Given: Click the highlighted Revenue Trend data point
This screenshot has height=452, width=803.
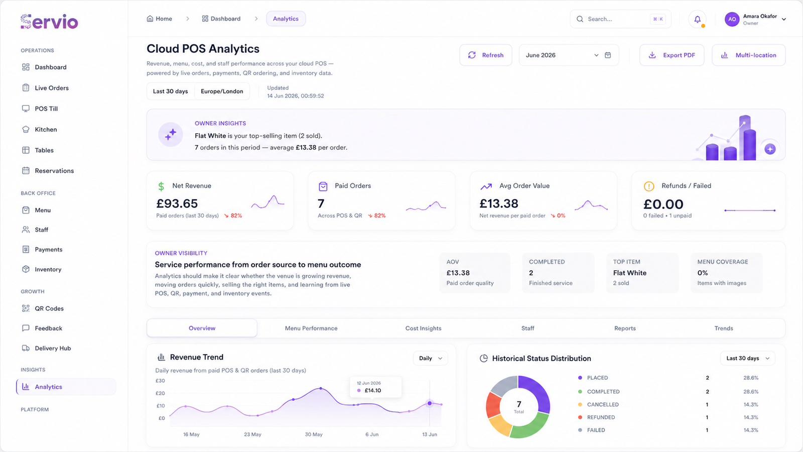Looking at the screenshot, I should pos(430,403).
